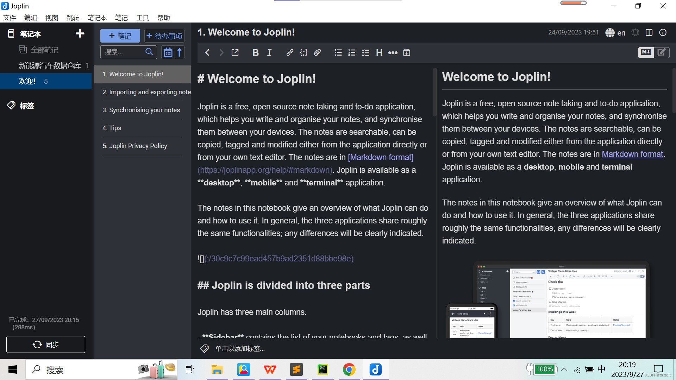Click the 同步 synchronise button
676x380 pixels.
(x=46, y=344)
